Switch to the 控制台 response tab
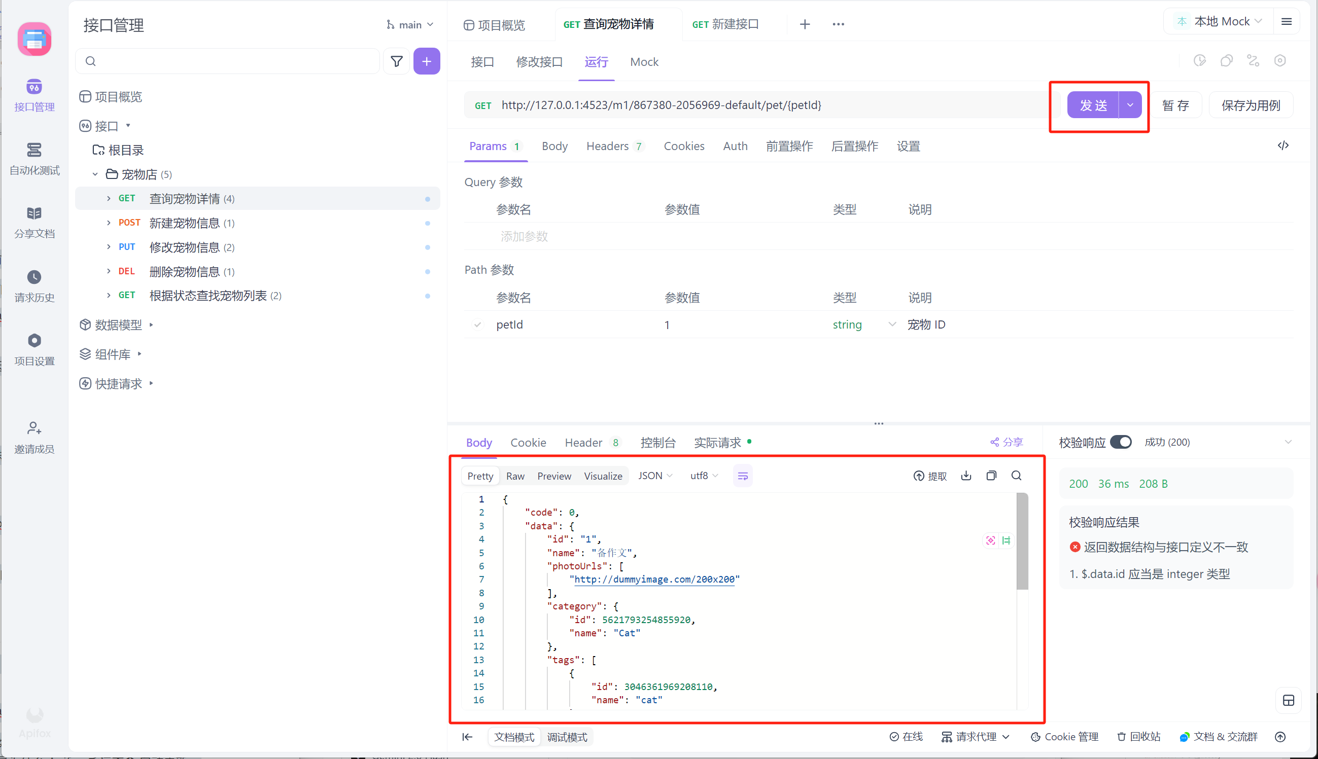Viewport: 1318px width, 759px height. [x=657, y=443]
